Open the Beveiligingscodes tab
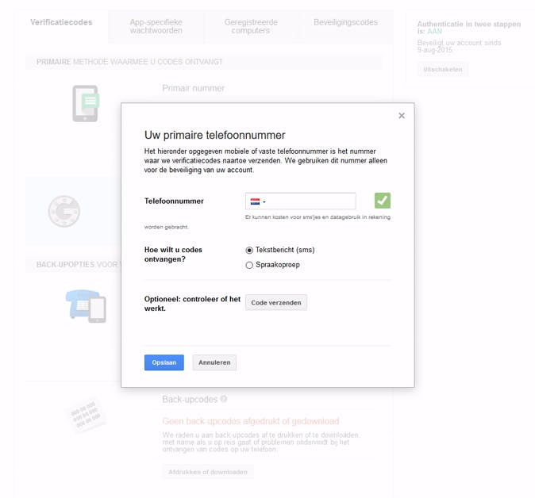This screenshot has width=535, height=498. [345, 22]
